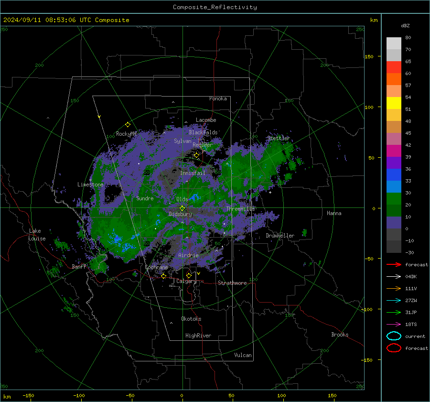Click the green 31JP arrow in legend

point(394,312)
